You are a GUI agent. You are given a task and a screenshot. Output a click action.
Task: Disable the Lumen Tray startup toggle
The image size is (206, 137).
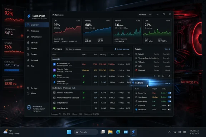(x=170, y=93)
